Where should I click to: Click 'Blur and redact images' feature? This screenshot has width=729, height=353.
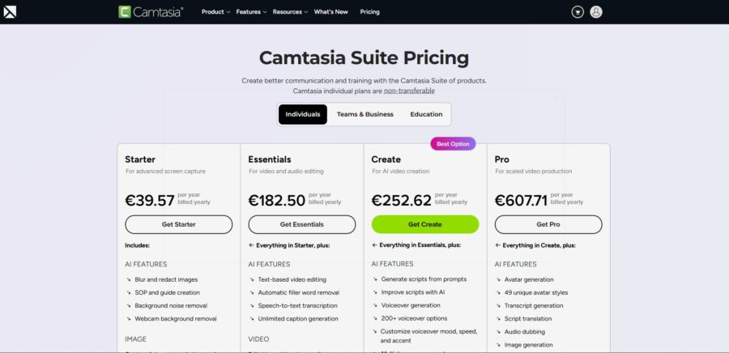(166, 279)
